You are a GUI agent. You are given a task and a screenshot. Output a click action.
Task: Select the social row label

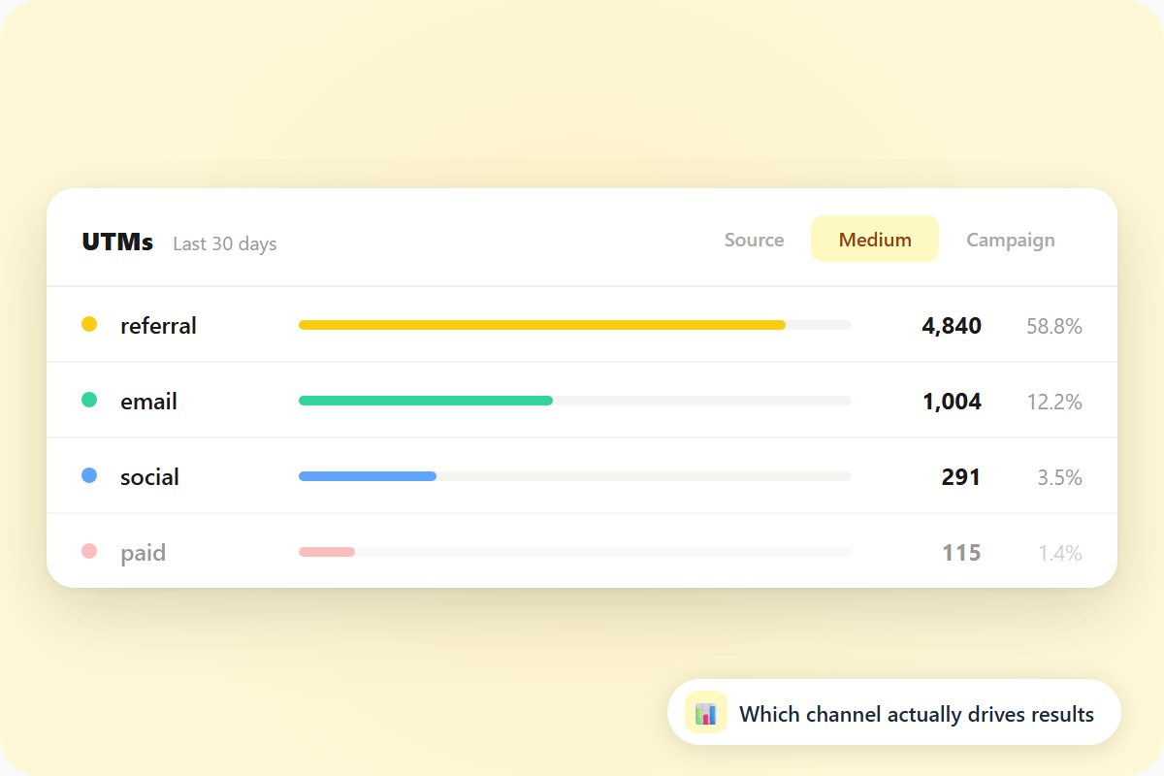click(149, 477)
